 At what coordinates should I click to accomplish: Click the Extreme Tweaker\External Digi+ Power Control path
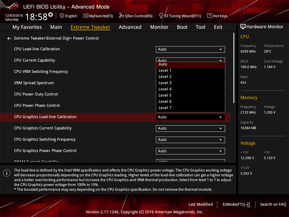56,38
